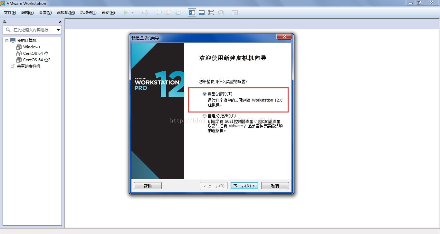Open the 虚拟机(M) menu
440x234 pixels.
tap(66, 13)
